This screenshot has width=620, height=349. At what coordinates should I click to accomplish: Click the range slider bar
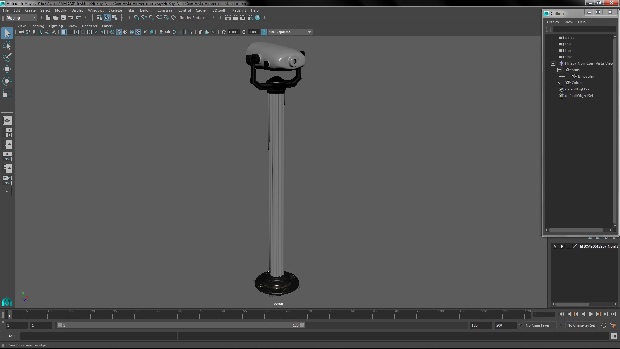[181, 325]
